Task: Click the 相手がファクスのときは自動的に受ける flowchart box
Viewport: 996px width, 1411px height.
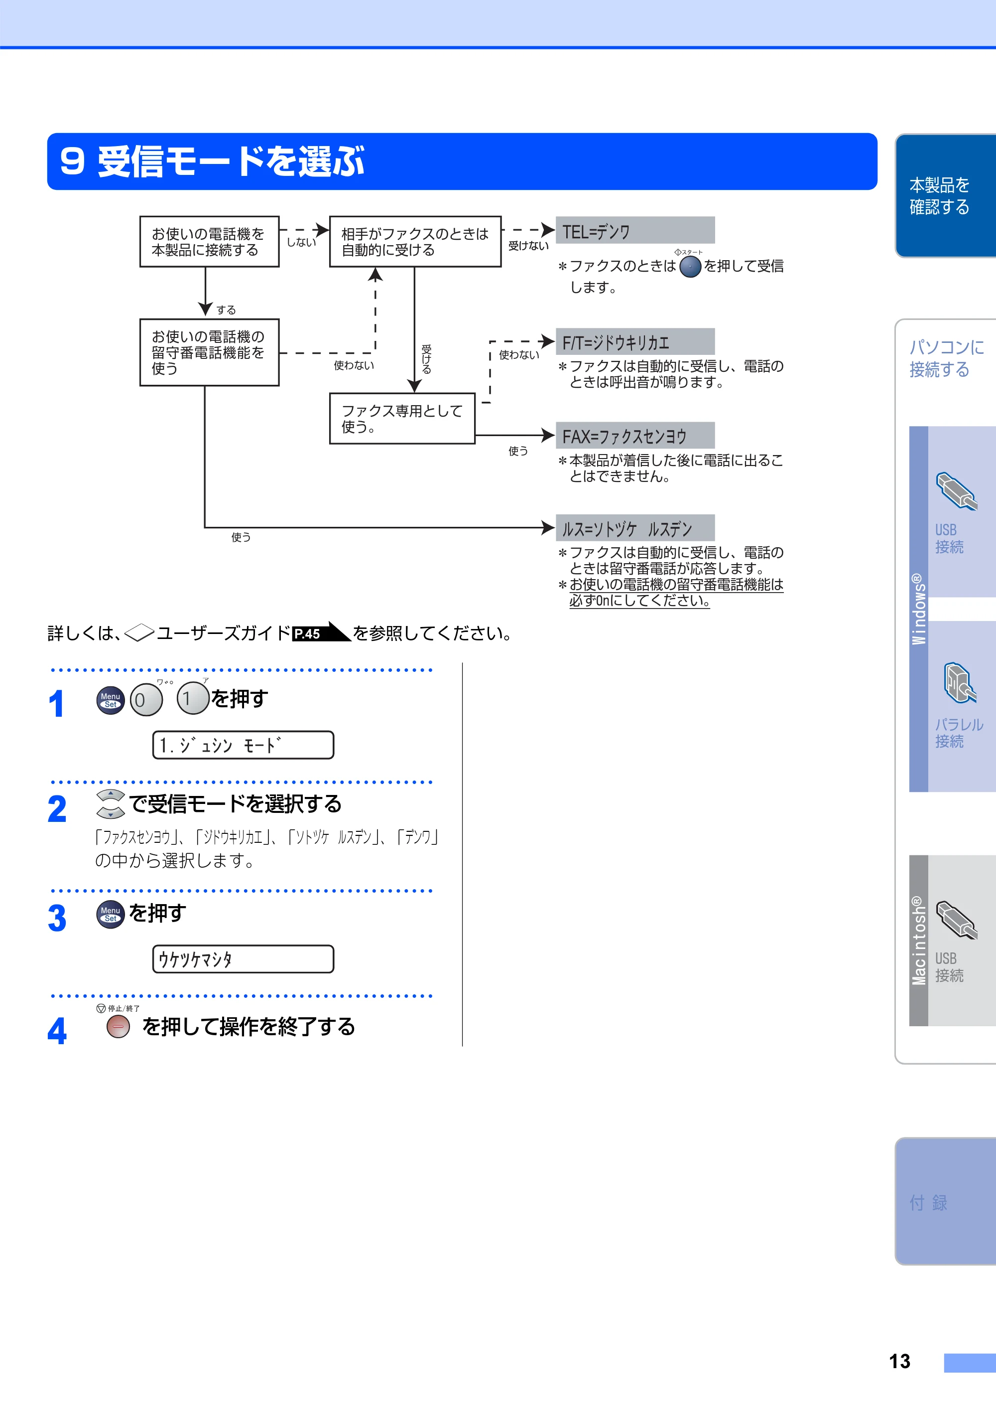Action: (x=415, y=242)
